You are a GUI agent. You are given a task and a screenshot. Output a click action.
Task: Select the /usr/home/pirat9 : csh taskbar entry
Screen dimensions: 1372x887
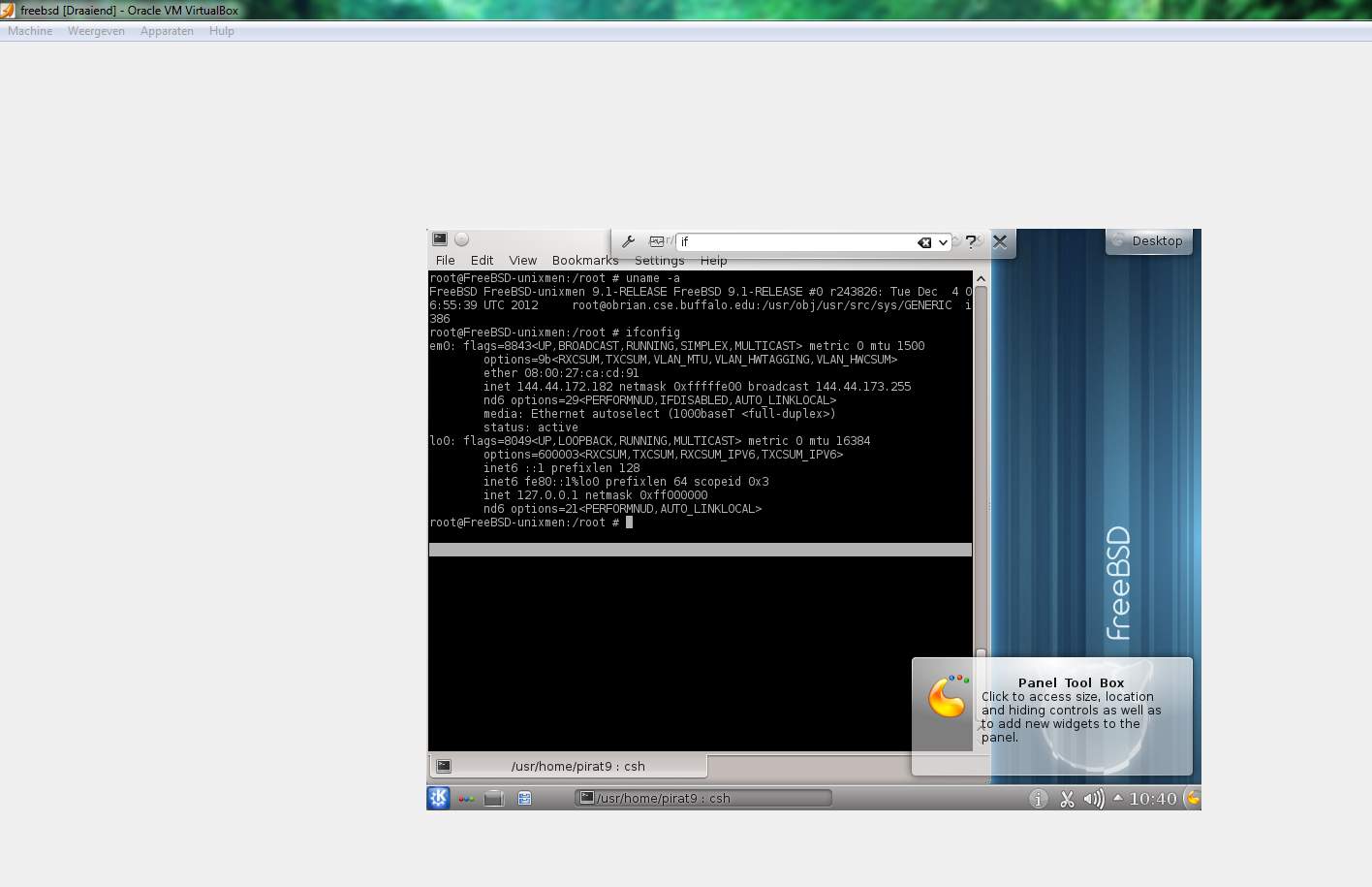click(703, 798)
